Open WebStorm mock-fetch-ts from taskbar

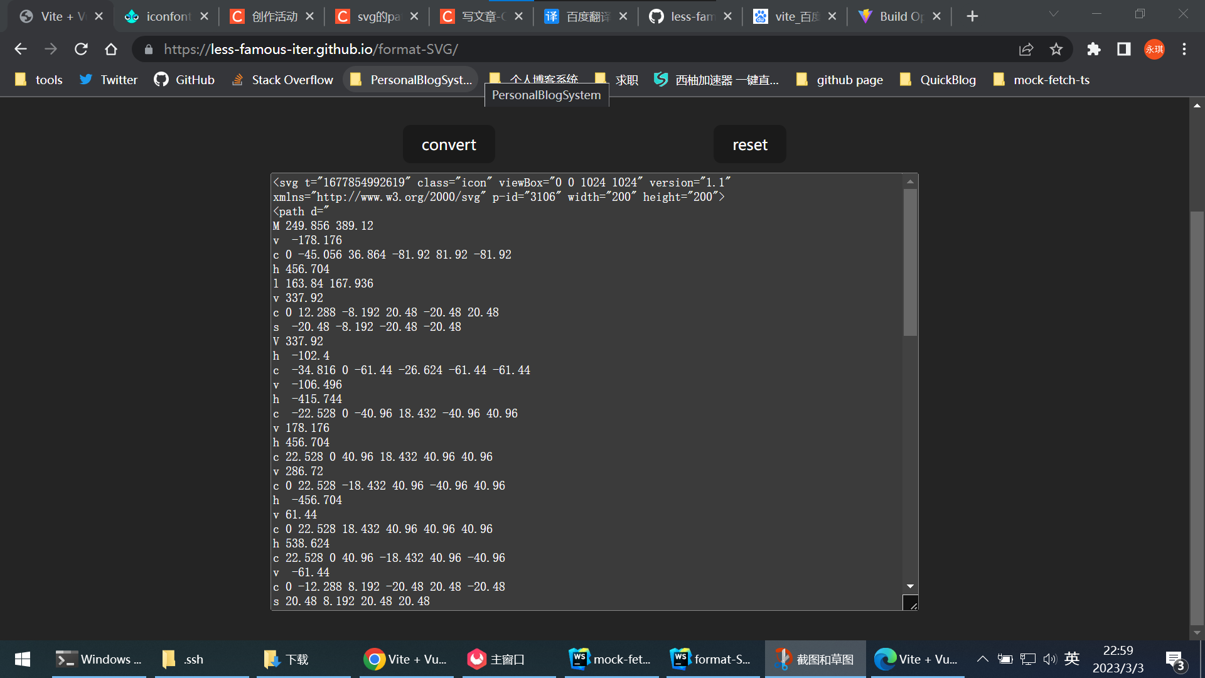pyautogui.click(x=609, y=659)
